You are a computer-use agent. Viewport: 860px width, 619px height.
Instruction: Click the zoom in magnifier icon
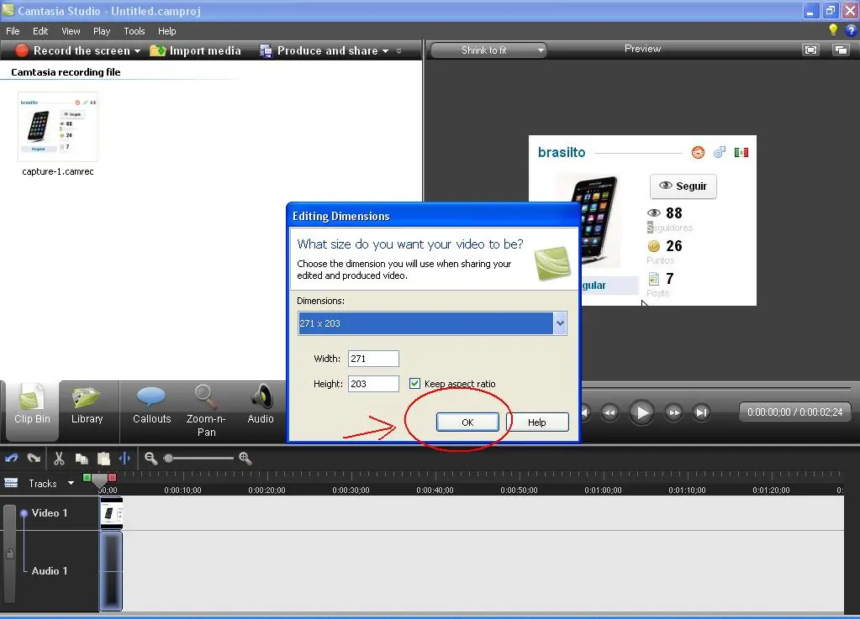pos(245,459)
